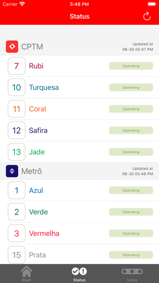Viewport: 159px width, 283px height.
Task: Tap the Wi-Fi icon in status bar
Action: (22, 4)
